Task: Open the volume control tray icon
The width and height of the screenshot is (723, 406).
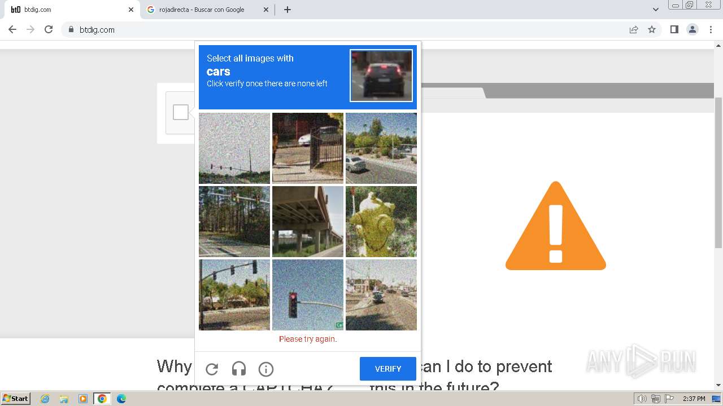Action: (642, 399)
